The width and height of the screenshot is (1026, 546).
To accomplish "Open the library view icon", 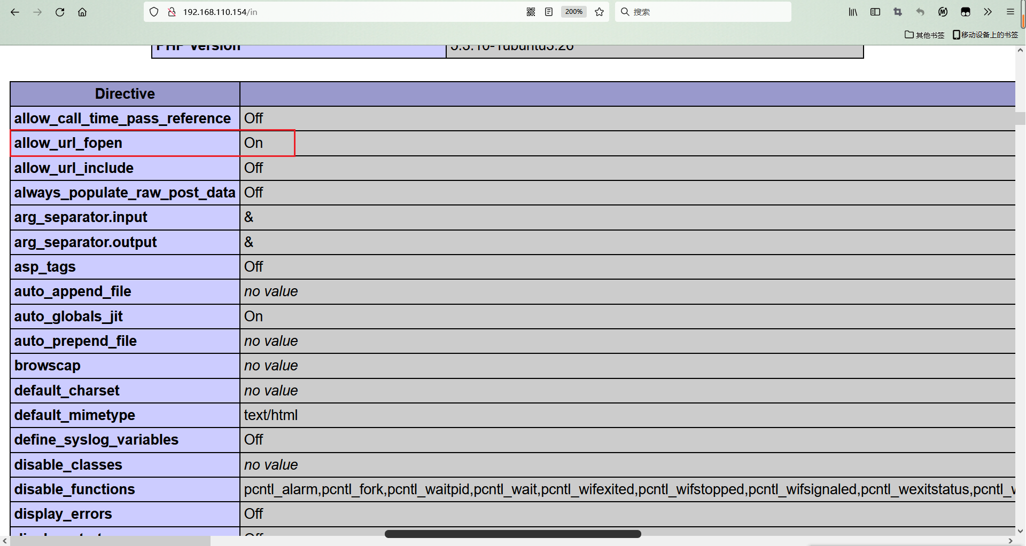I will 853,12.
